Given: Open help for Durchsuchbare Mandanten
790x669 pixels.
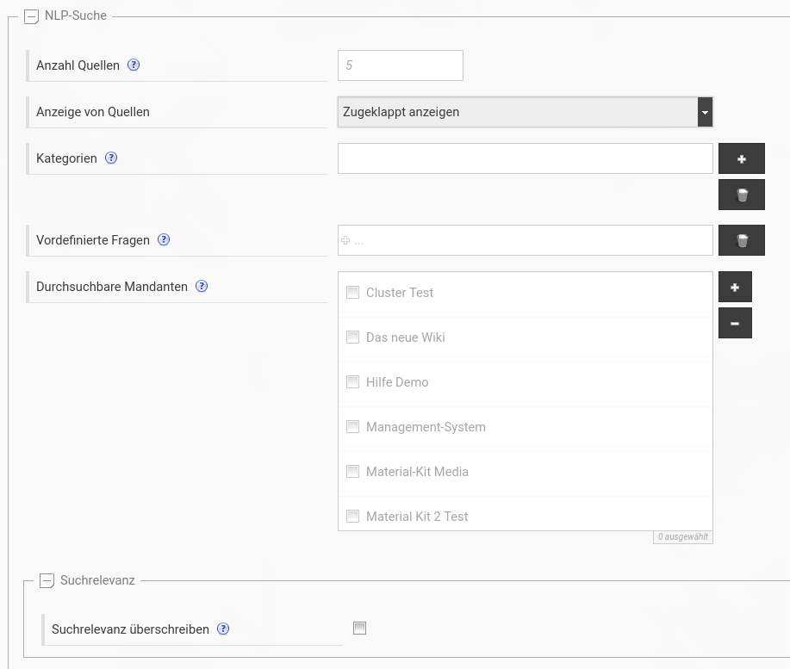Looking at the screenshot, I should (x=202, y=287).
